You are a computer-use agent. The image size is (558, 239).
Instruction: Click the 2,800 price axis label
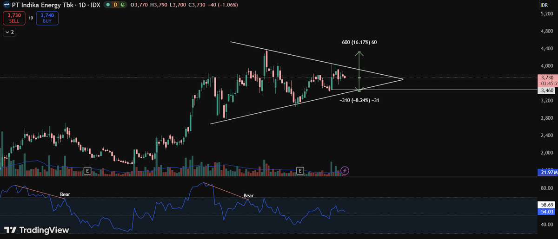[x=547, y=118]
